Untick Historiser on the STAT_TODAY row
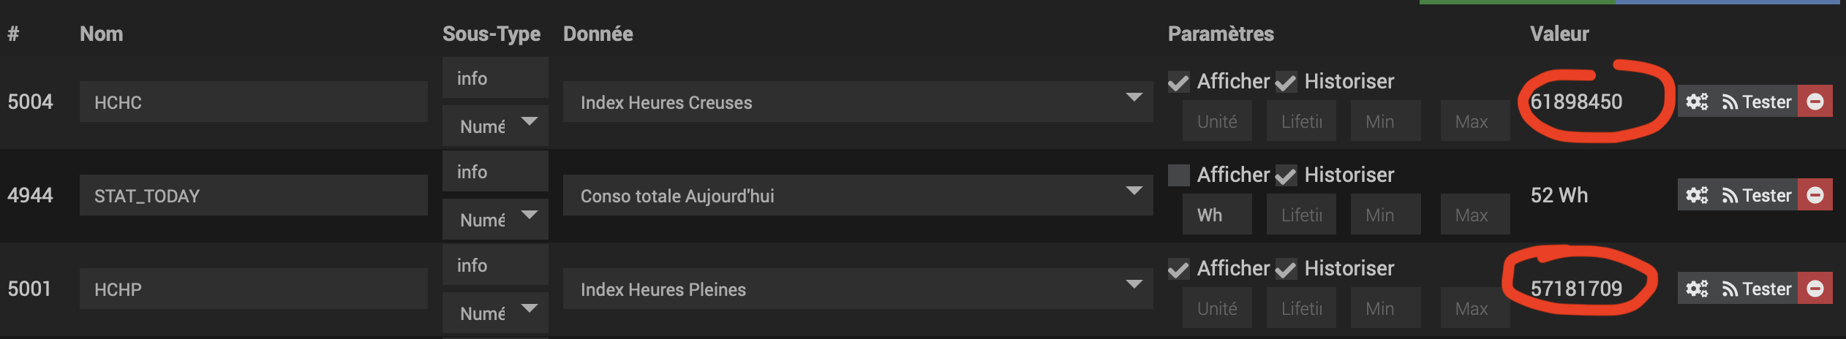Image resolution: width=1846 pixels, height=339 pixels. click(x=1286, y=175)
